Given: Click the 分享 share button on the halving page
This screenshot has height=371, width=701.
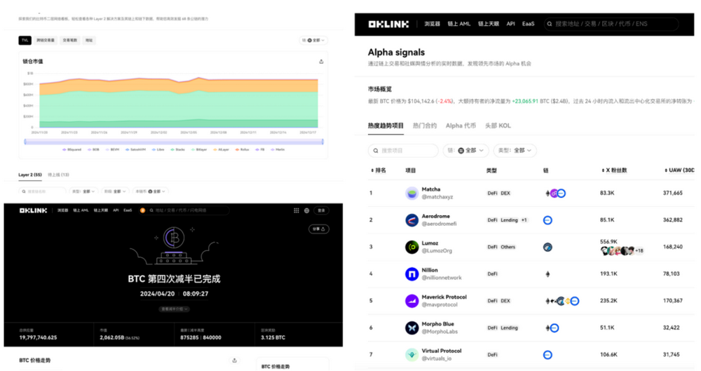Looking at the screenshot, I should [319, 229].
